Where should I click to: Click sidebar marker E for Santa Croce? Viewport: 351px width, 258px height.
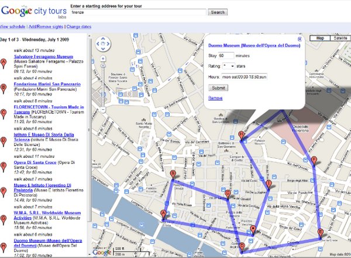[4, 167]
